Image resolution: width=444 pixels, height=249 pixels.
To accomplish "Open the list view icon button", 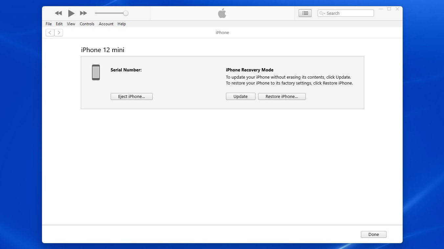I will pyautogui.click(x=305, y=13).
